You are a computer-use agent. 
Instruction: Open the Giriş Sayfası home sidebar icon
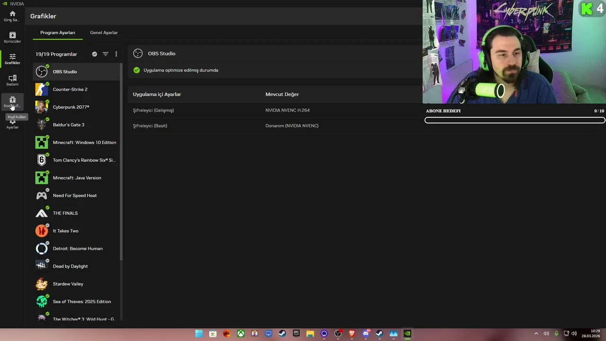point(12,16)
